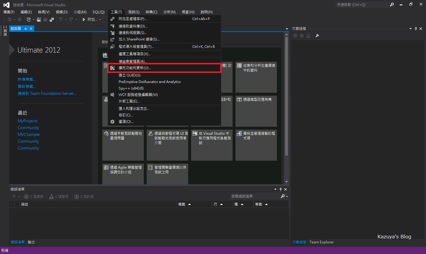426x254 pixels.
Task: Click the 開啟專案... link
Action: (27, 87)
